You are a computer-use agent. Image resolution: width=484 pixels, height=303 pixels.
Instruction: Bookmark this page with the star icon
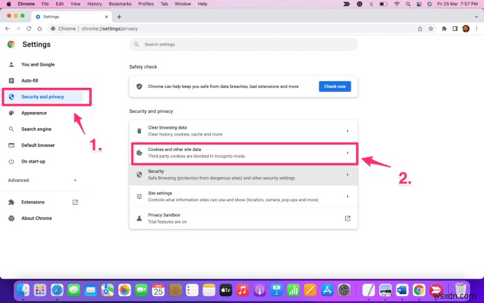pos(431,29)
